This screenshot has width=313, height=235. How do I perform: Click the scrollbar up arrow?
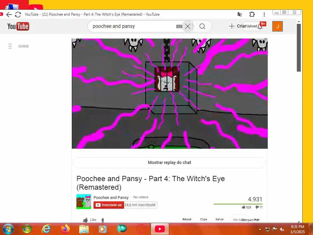click(x=299, y=21)
